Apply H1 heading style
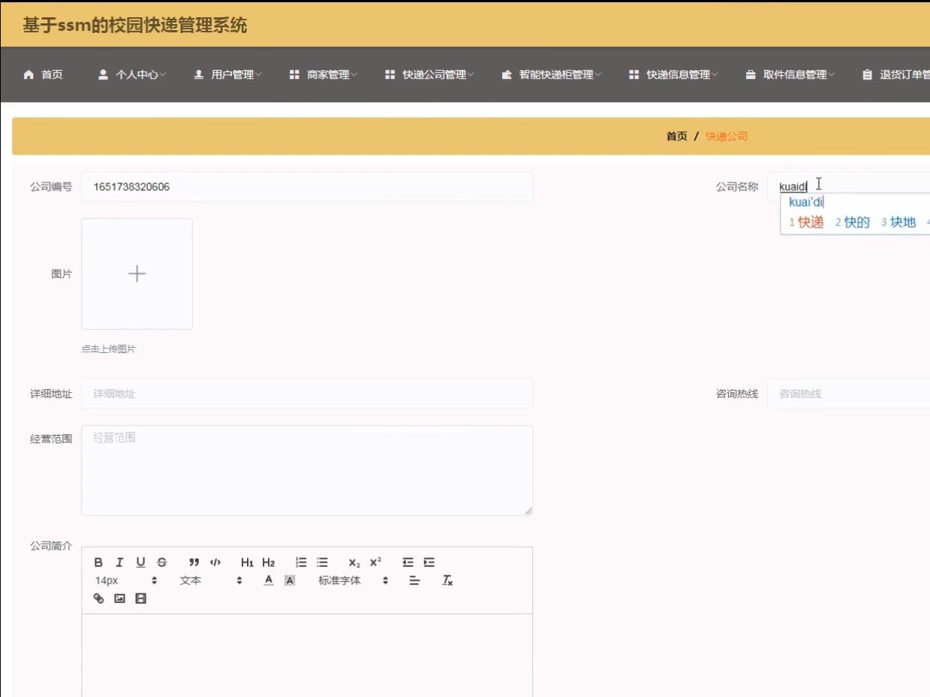The width and height of the screenshot is (930, 697). click(248, 562)
